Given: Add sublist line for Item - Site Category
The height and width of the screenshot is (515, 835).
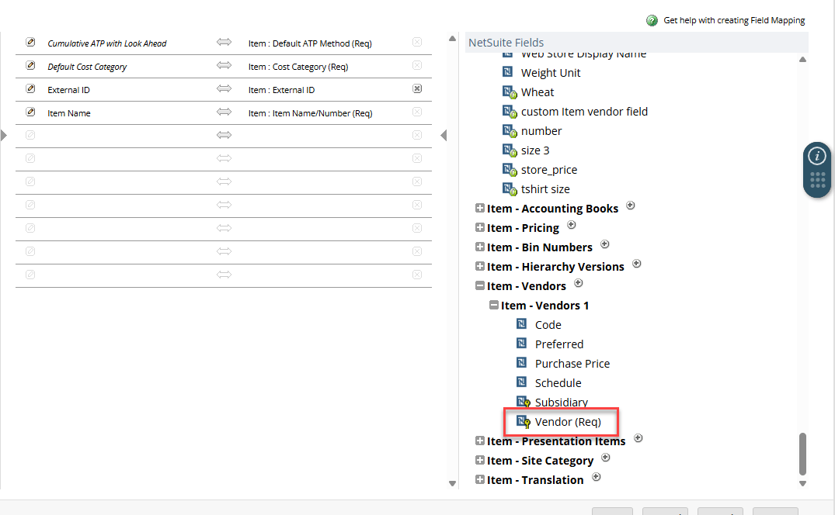Looking at the screenshot, I should pos(606,458).
